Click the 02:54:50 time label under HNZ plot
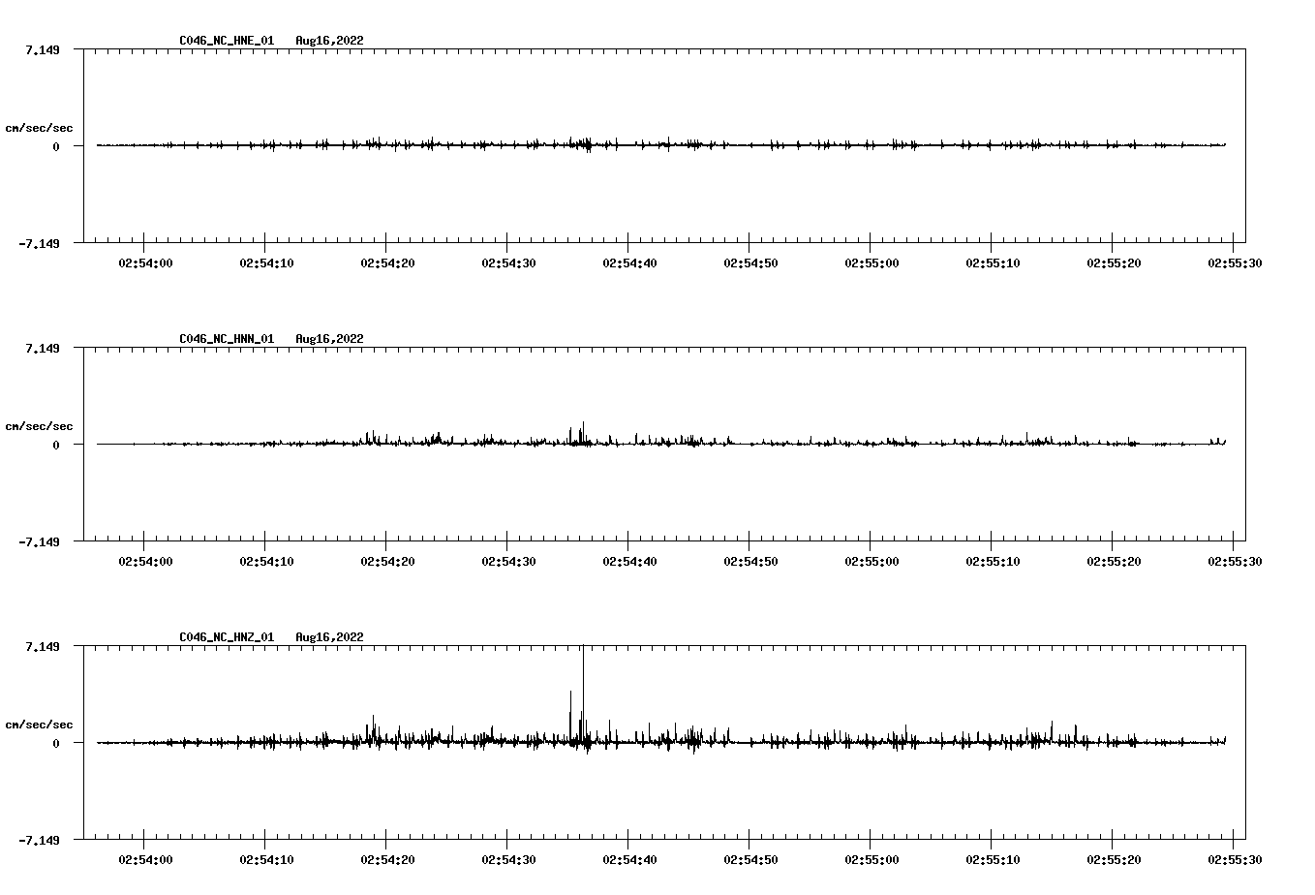 (751, 859)
